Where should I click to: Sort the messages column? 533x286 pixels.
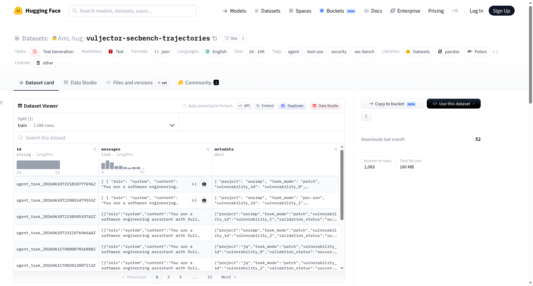pos(208,149)
